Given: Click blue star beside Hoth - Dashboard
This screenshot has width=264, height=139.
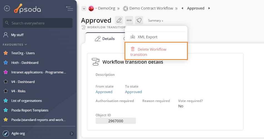Looking at the screenshot, I should (x=6, y=63).
